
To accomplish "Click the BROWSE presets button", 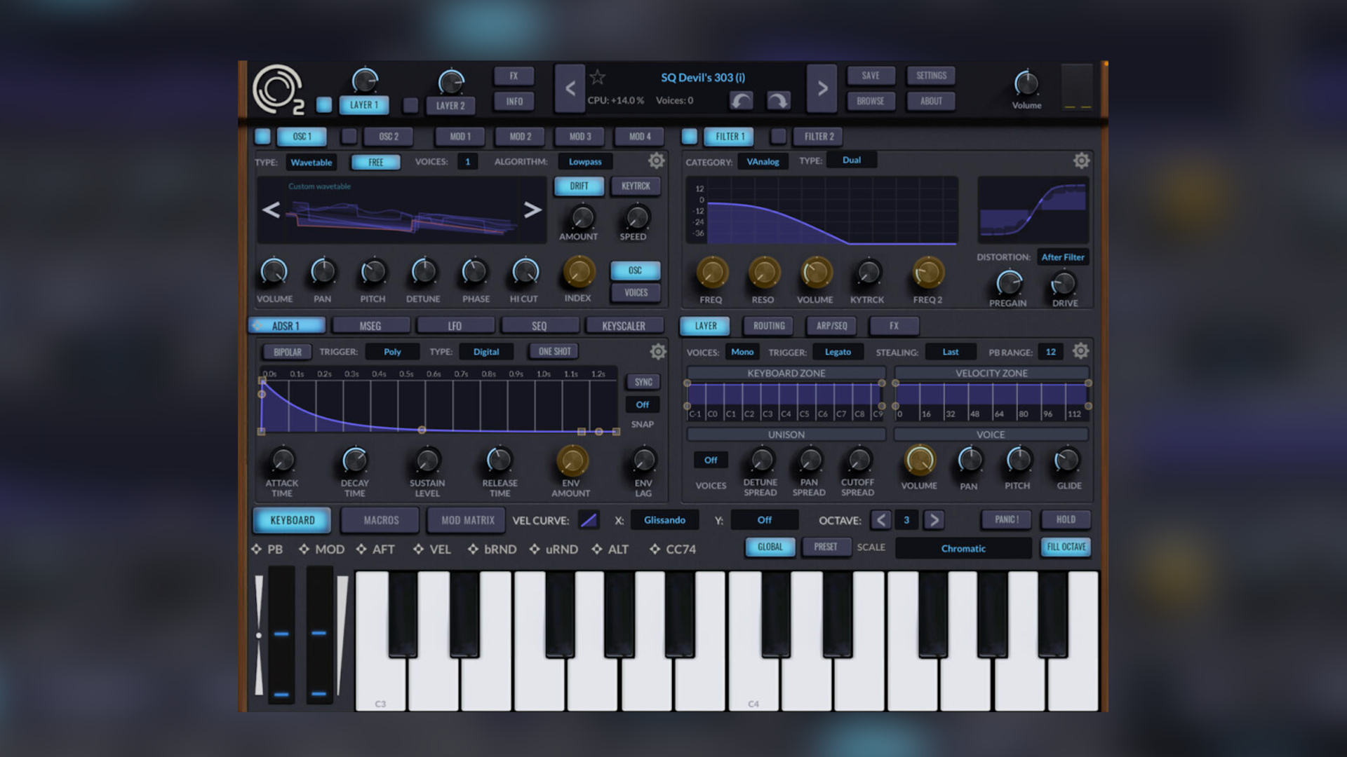I will (870, 101).
